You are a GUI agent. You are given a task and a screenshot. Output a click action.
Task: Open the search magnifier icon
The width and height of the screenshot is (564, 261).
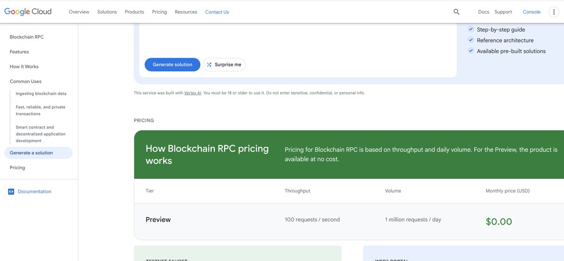point(456,12)
